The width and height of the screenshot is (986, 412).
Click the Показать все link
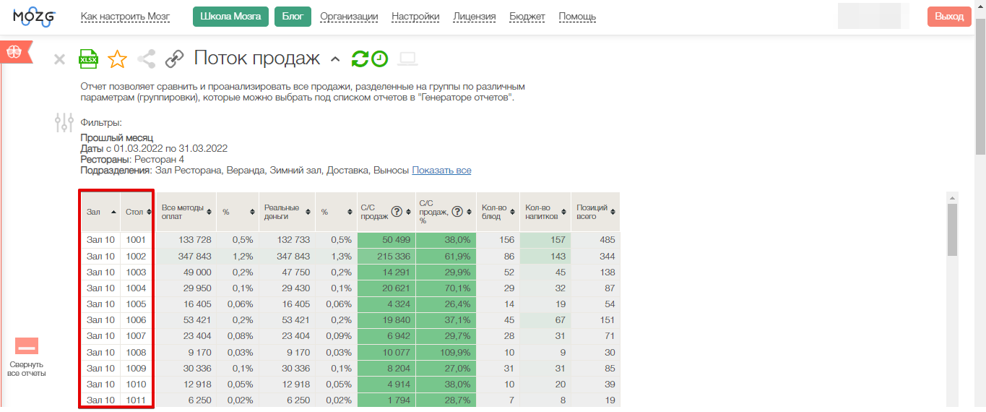pos(441,171)
